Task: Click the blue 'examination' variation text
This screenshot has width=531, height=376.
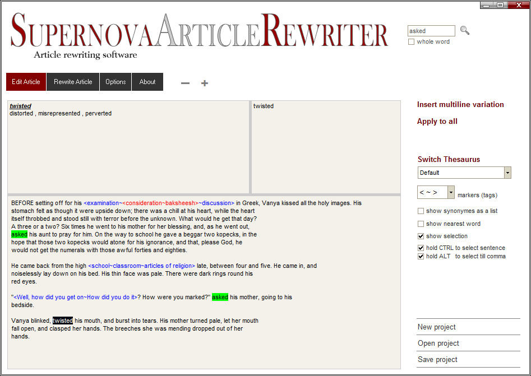Action: (103, 203)
